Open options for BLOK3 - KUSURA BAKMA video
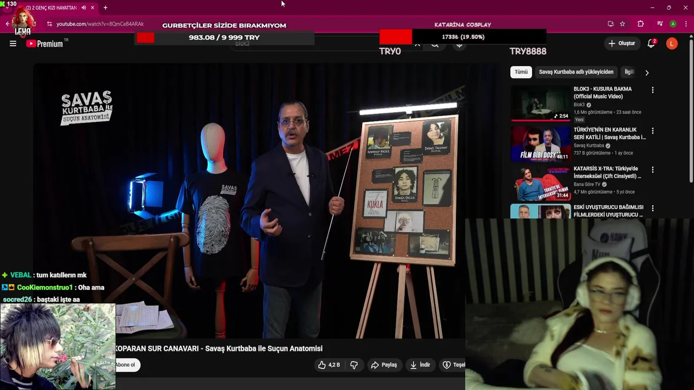Viewport: 694px width, 390px height. tap(653, 90)
